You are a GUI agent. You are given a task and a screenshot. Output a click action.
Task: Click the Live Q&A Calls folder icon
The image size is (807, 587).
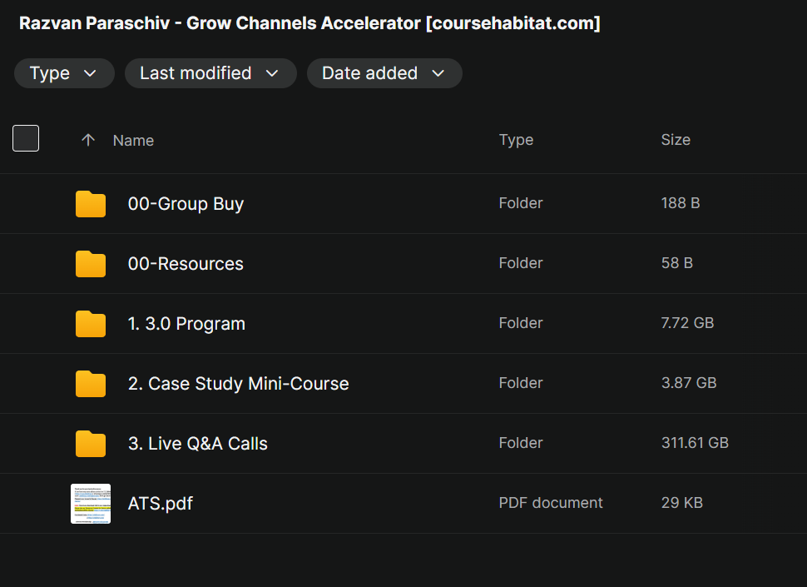[x=91, y=444]
